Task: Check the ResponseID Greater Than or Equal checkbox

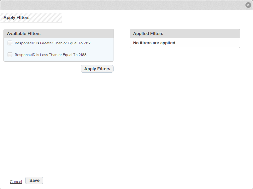Action: [10, 43]
